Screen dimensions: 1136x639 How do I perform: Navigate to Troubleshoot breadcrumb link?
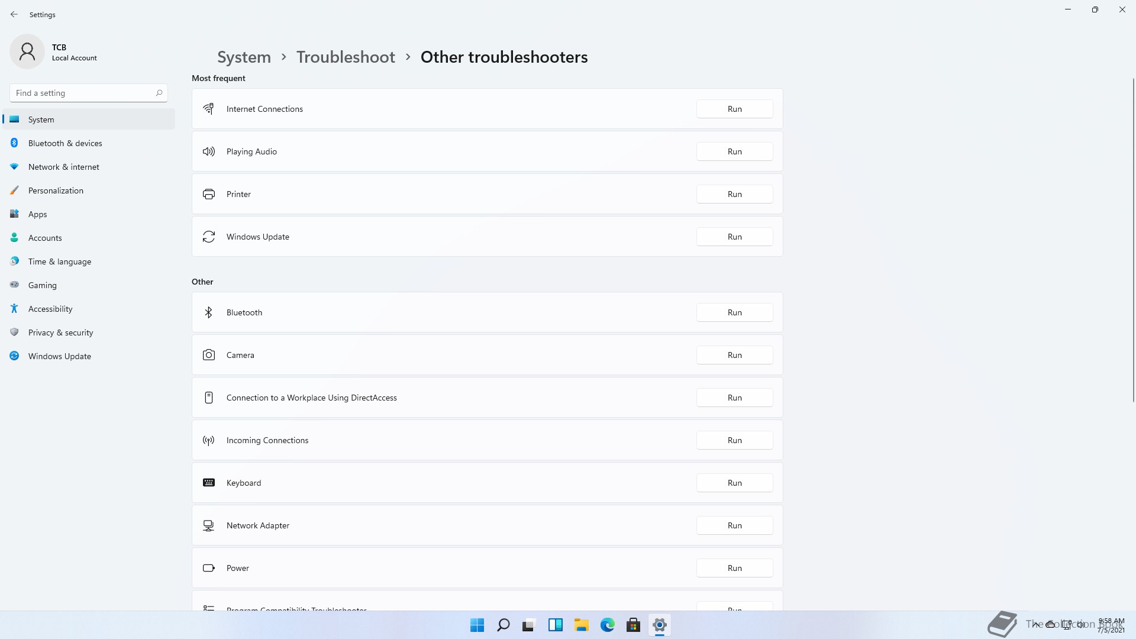(x=346, y=57)
